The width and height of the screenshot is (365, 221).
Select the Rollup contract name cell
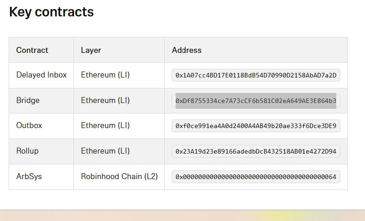(42, 151)
